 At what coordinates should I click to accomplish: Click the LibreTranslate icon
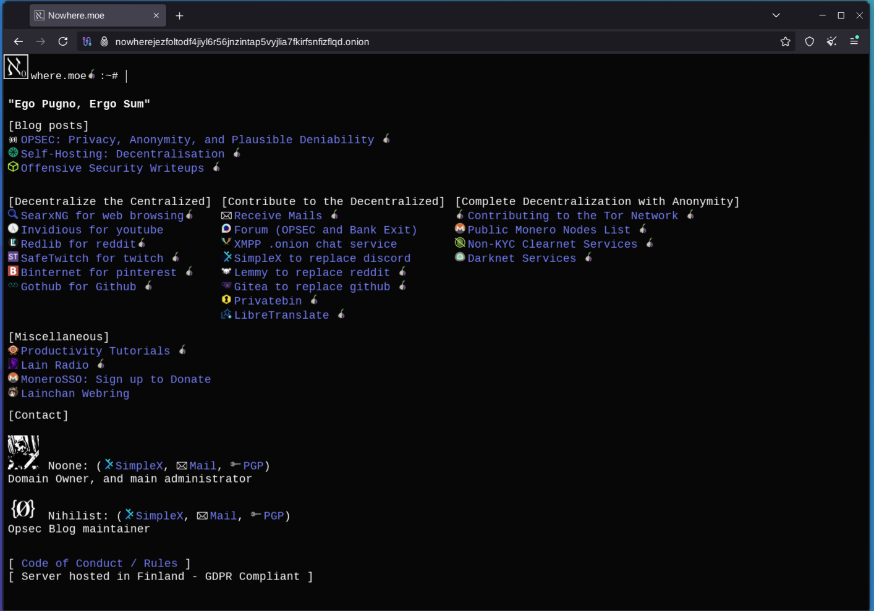click(226, 314)
